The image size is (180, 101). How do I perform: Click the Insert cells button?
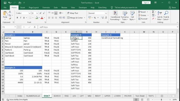tap(143, 12)
